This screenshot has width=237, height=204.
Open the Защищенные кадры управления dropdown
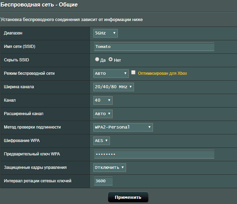(x=110, y=167)
